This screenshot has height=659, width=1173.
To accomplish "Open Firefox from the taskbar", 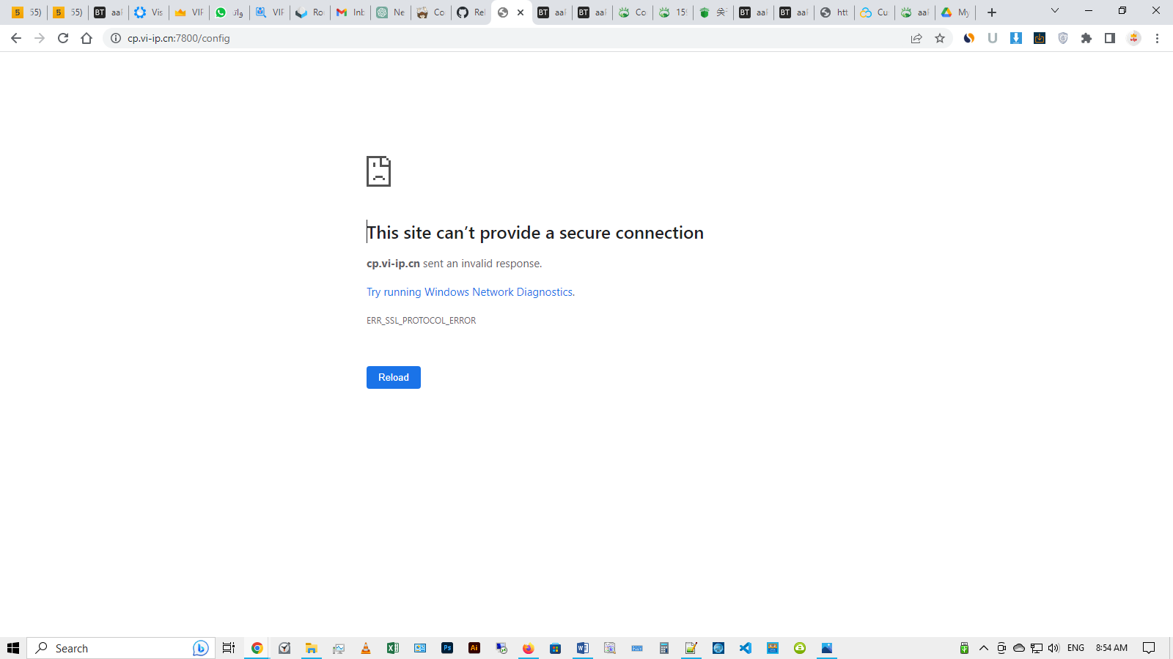I will pos(529,648).
